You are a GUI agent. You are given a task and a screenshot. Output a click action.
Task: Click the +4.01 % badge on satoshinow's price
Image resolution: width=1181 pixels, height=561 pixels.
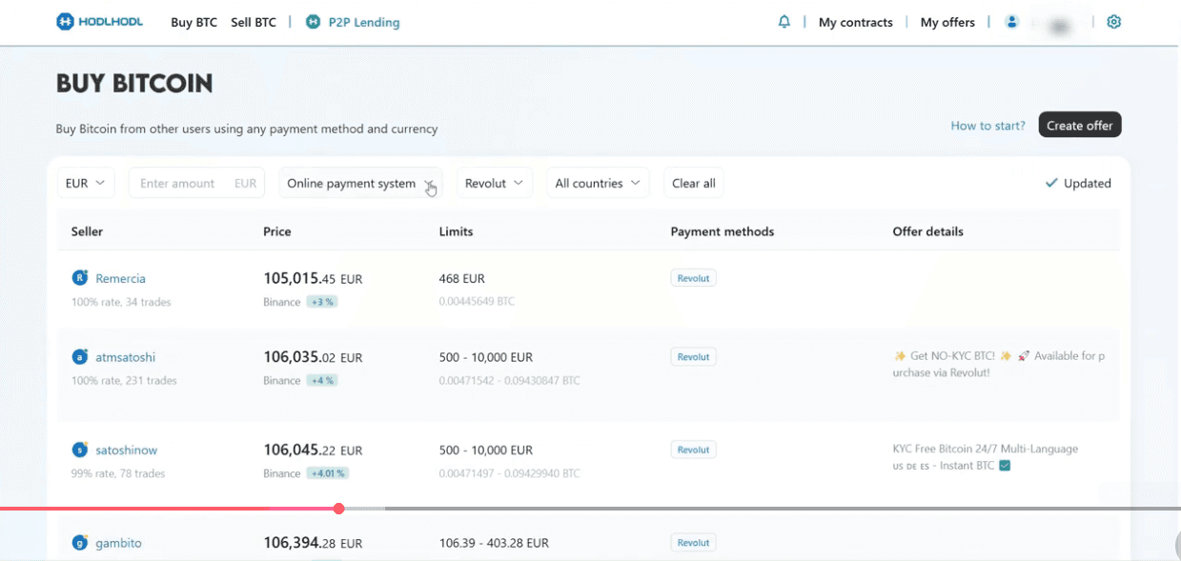coord(326,473)
